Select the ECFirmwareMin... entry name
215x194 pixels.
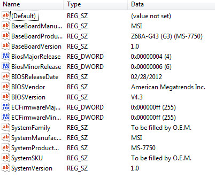tap(36, 118)
